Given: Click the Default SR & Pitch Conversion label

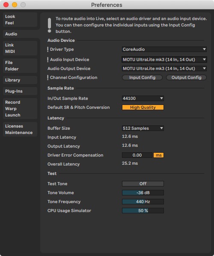Looking at the screenshot, I should coord(79,107).
